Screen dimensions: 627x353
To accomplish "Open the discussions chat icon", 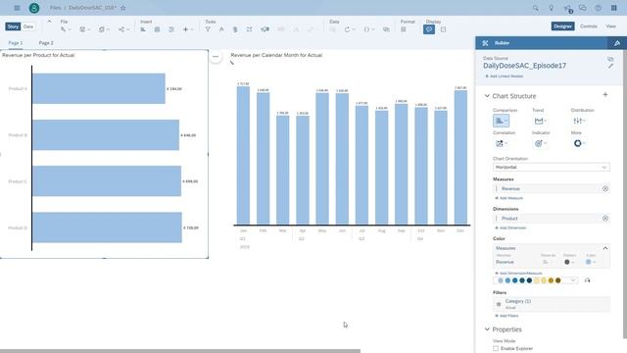I will (583, 8).
